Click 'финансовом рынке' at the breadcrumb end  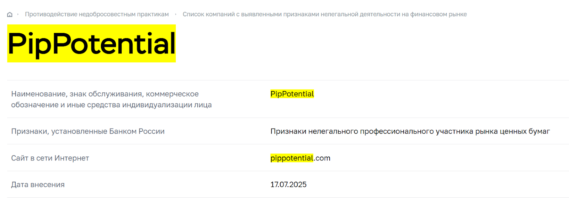tap(438, 15)
